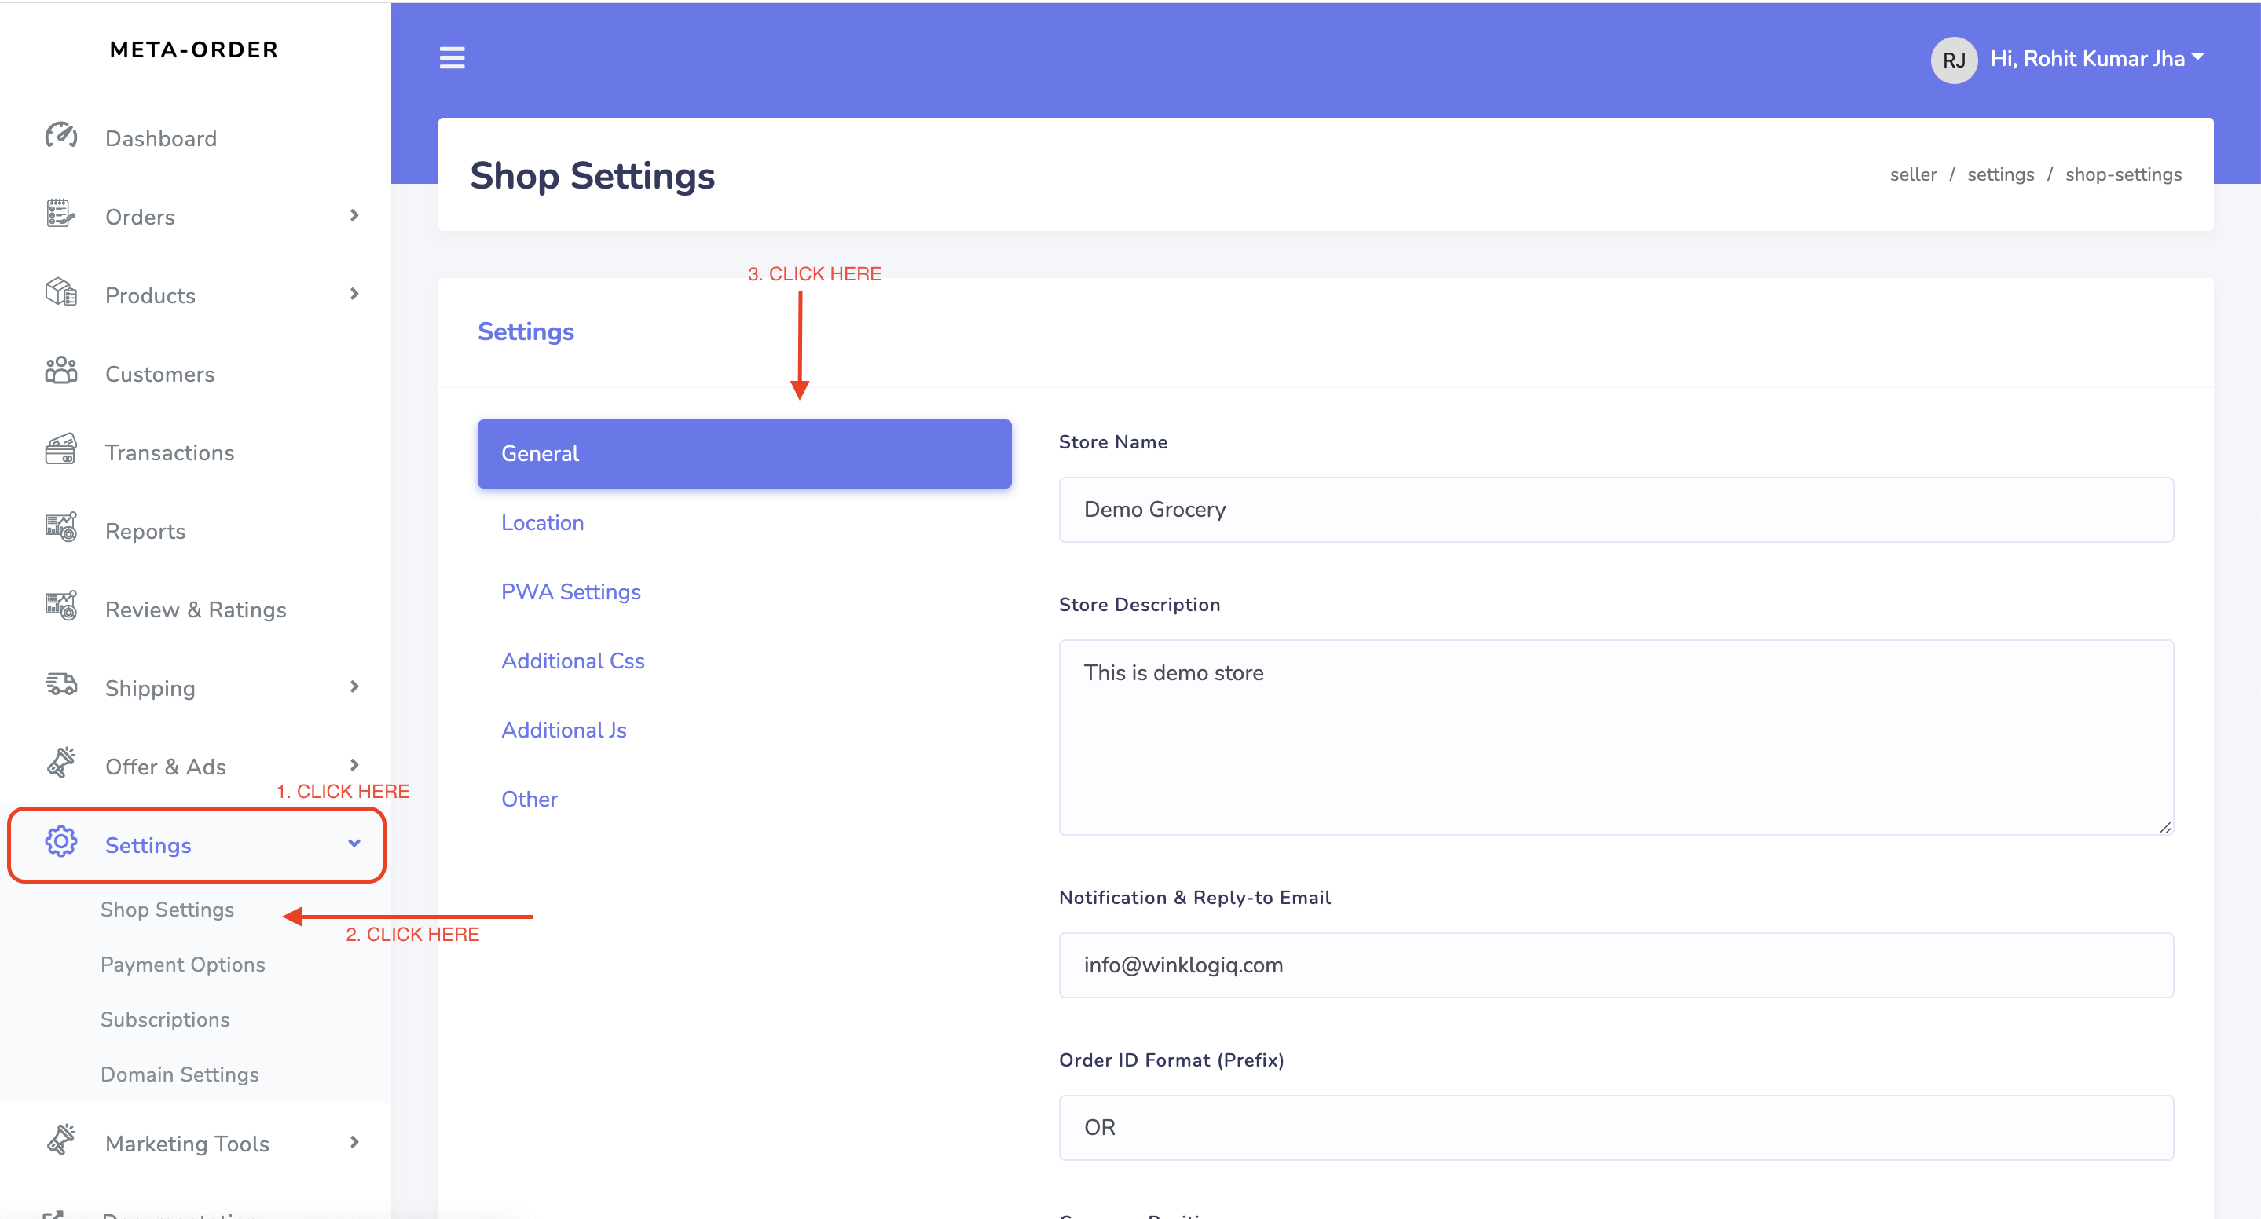This screenshot has width=2261, height=1219.
Task: Click the Store Name input field
Action: coord(1615,510)
